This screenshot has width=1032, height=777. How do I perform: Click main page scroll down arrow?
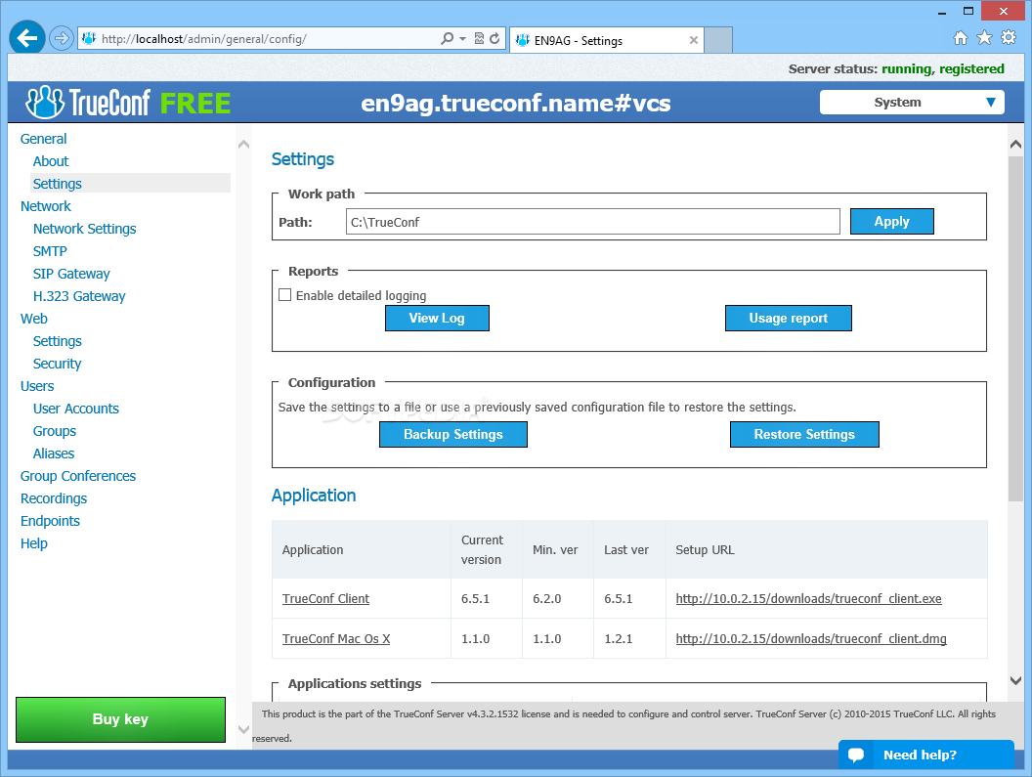tap(1015, 681)
